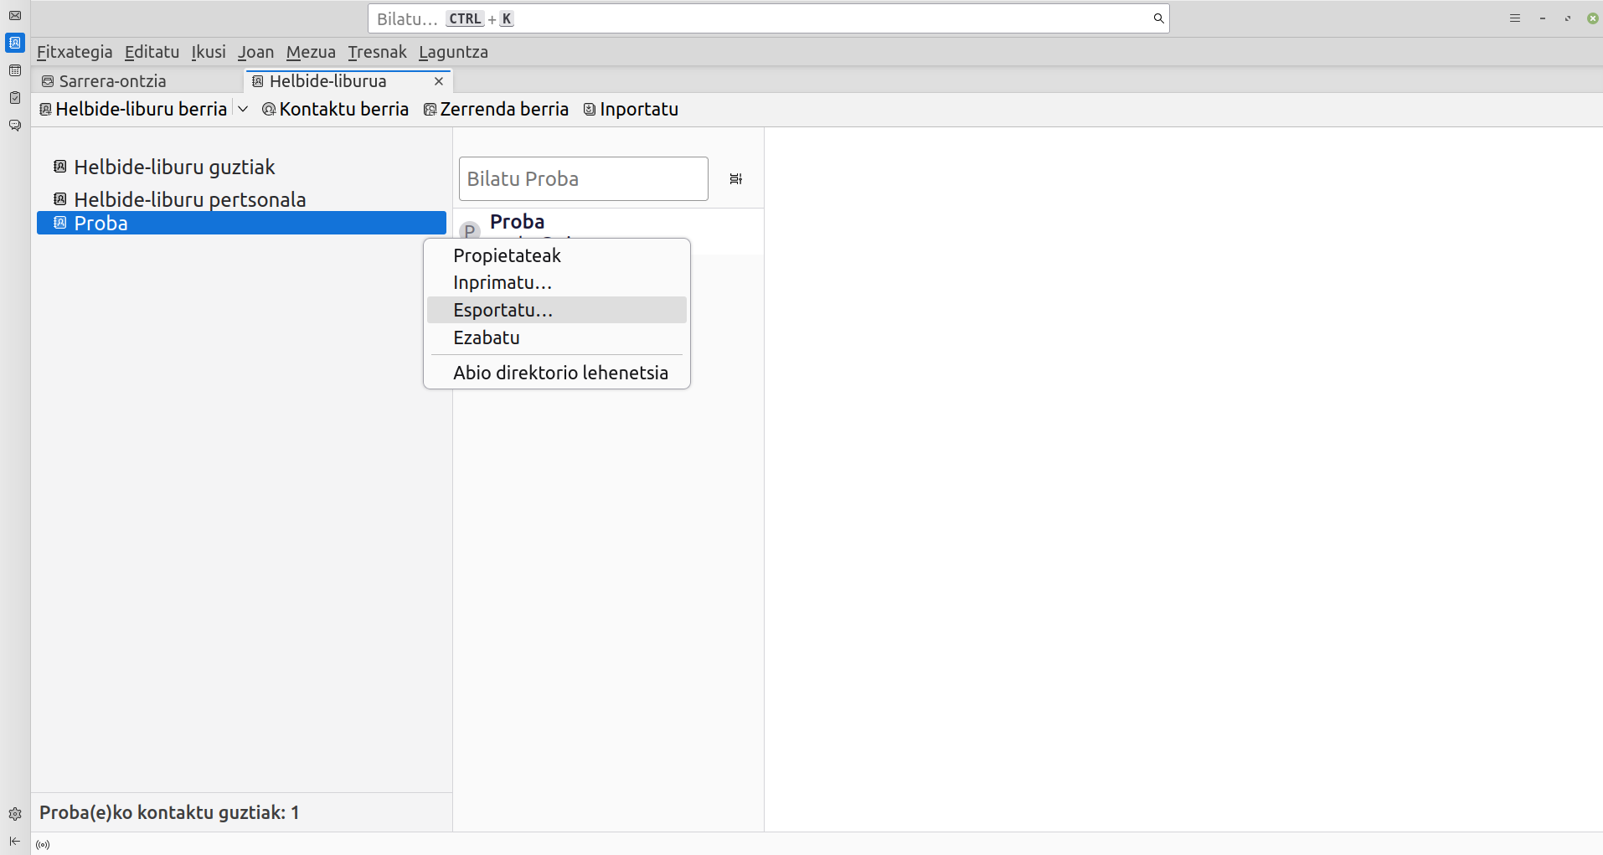Viewport: 1603px width, 855px height.
Task: Open the Tasks space icon
Action: 15,98
